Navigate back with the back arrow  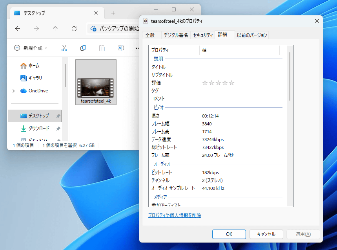tap(17, 29)
